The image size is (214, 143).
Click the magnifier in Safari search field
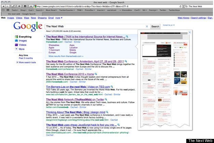[186, 6]
